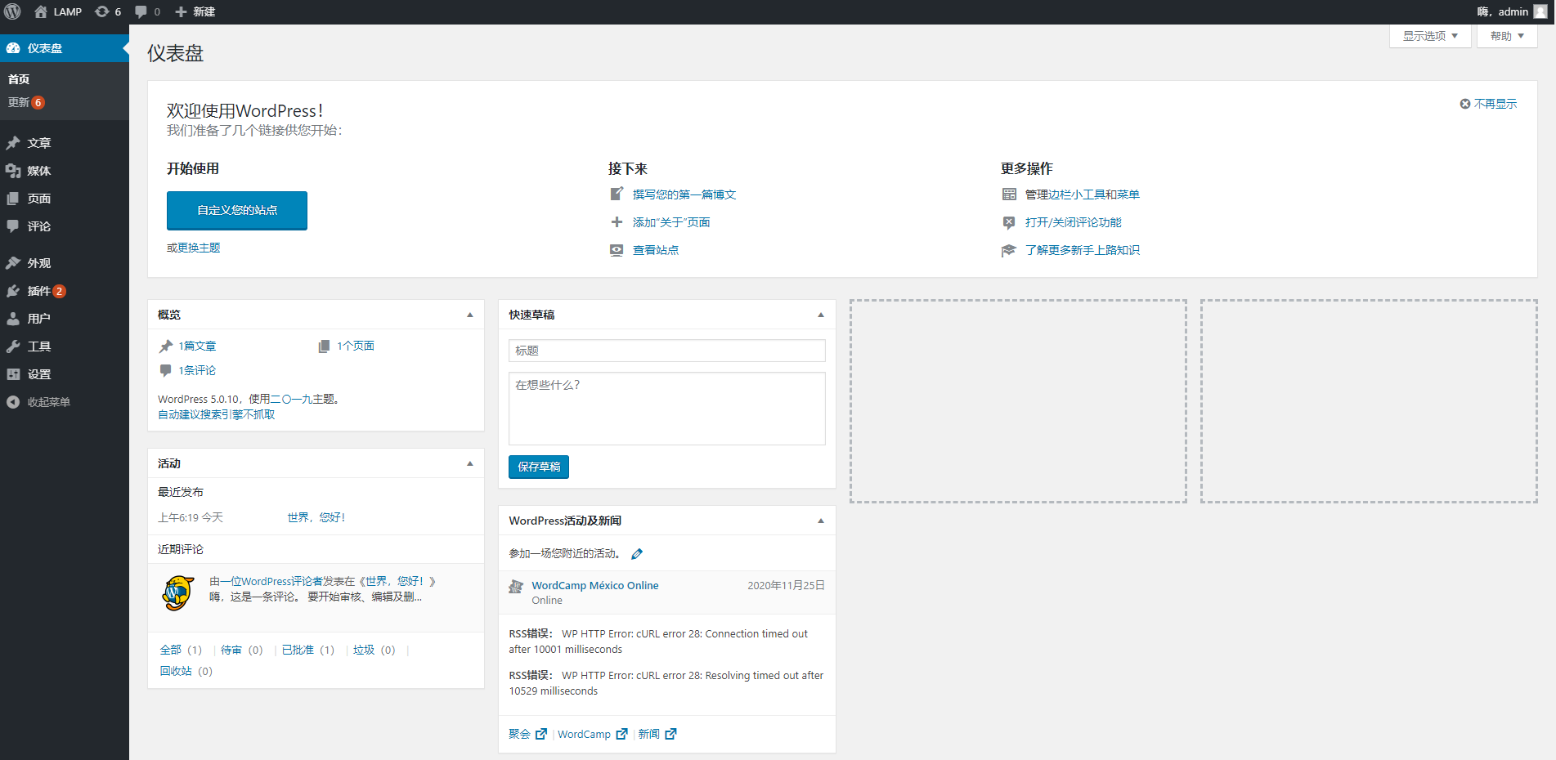Click the 自定义您的站点 button

pyautogui.click(x=237, y=210)
